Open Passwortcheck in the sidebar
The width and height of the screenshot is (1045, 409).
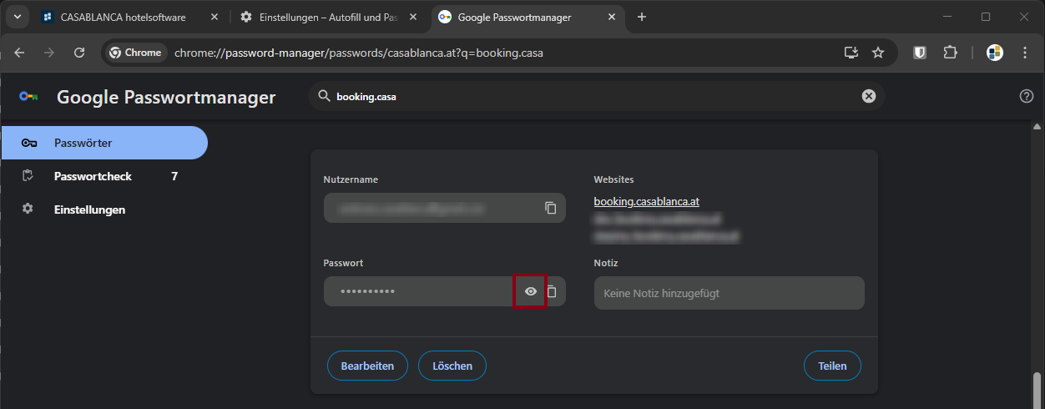click(x=93, y=176)
